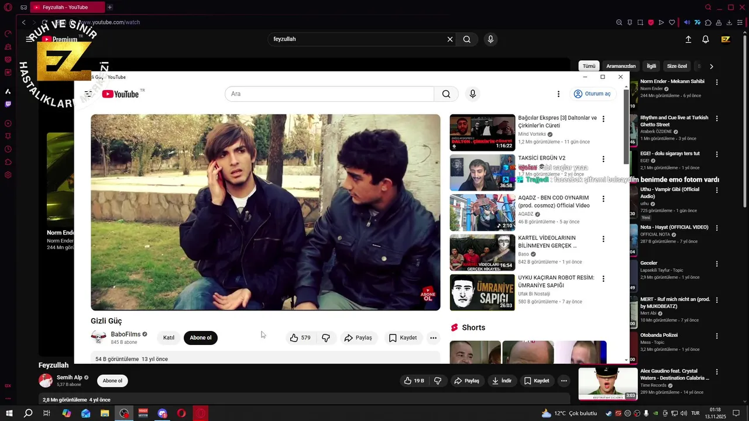Open the EZ account avatar menu

tap(726, 39)
